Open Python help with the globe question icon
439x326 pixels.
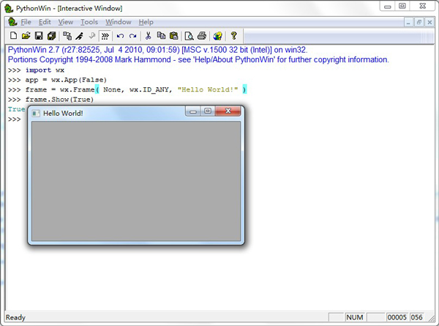click(218, 36)
